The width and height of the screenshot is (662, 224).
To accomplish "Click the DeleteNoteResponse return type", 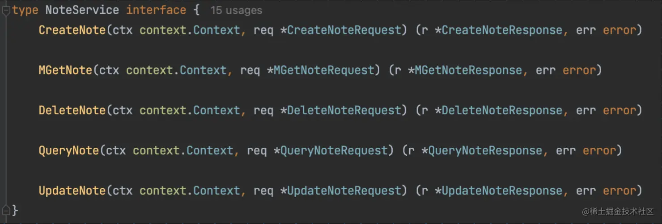I will click(502, 110).
